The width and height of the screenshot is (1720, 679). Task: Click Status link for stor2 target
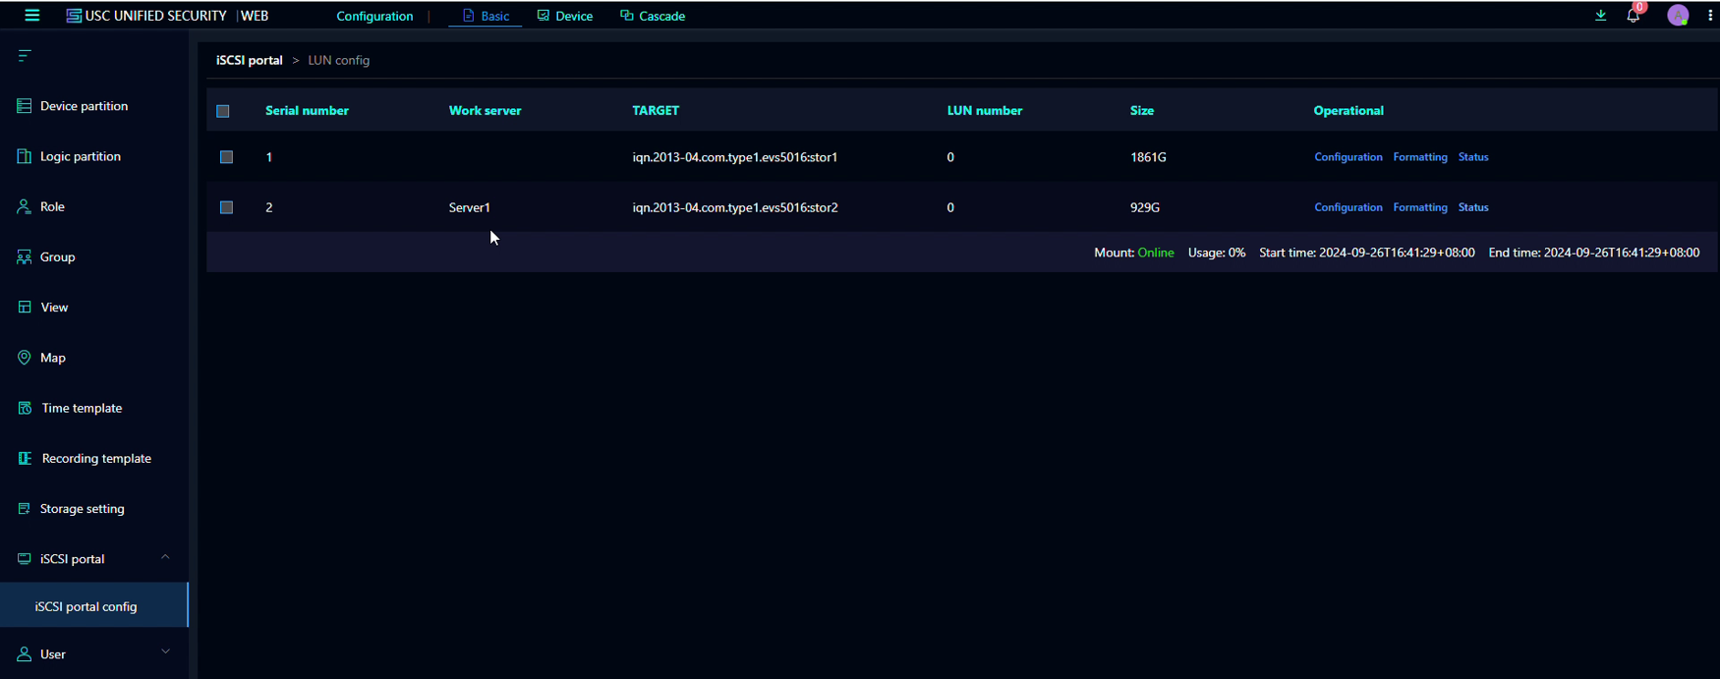(1472, 207)
